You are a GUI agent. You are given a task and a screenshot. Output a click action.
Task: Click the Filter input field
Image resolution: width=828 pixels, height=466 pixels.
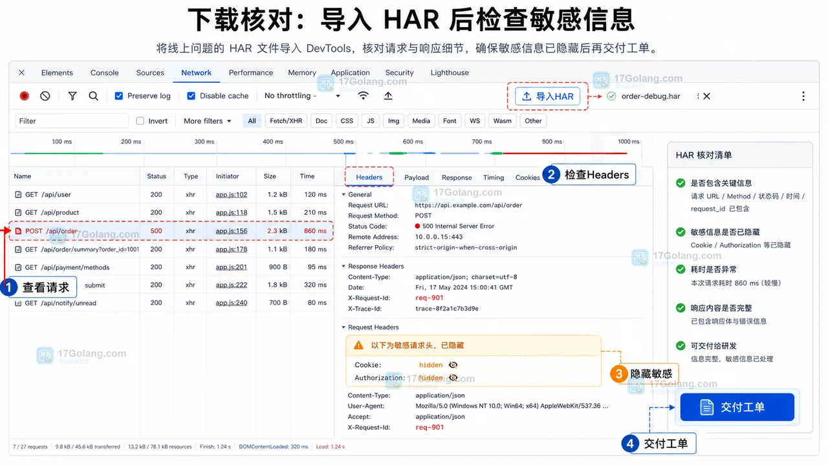click(72, 121)
